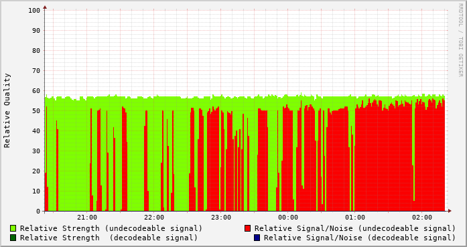Click the light green undecodeable strength swatch
Image resolution: width=467 pixels, height=247 pixels.
[x=13, y=228]
